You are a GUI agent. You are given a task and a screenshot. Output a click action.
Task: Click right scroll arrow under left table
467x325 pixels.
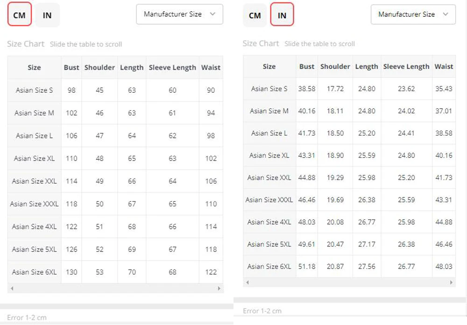pos(219,288)
